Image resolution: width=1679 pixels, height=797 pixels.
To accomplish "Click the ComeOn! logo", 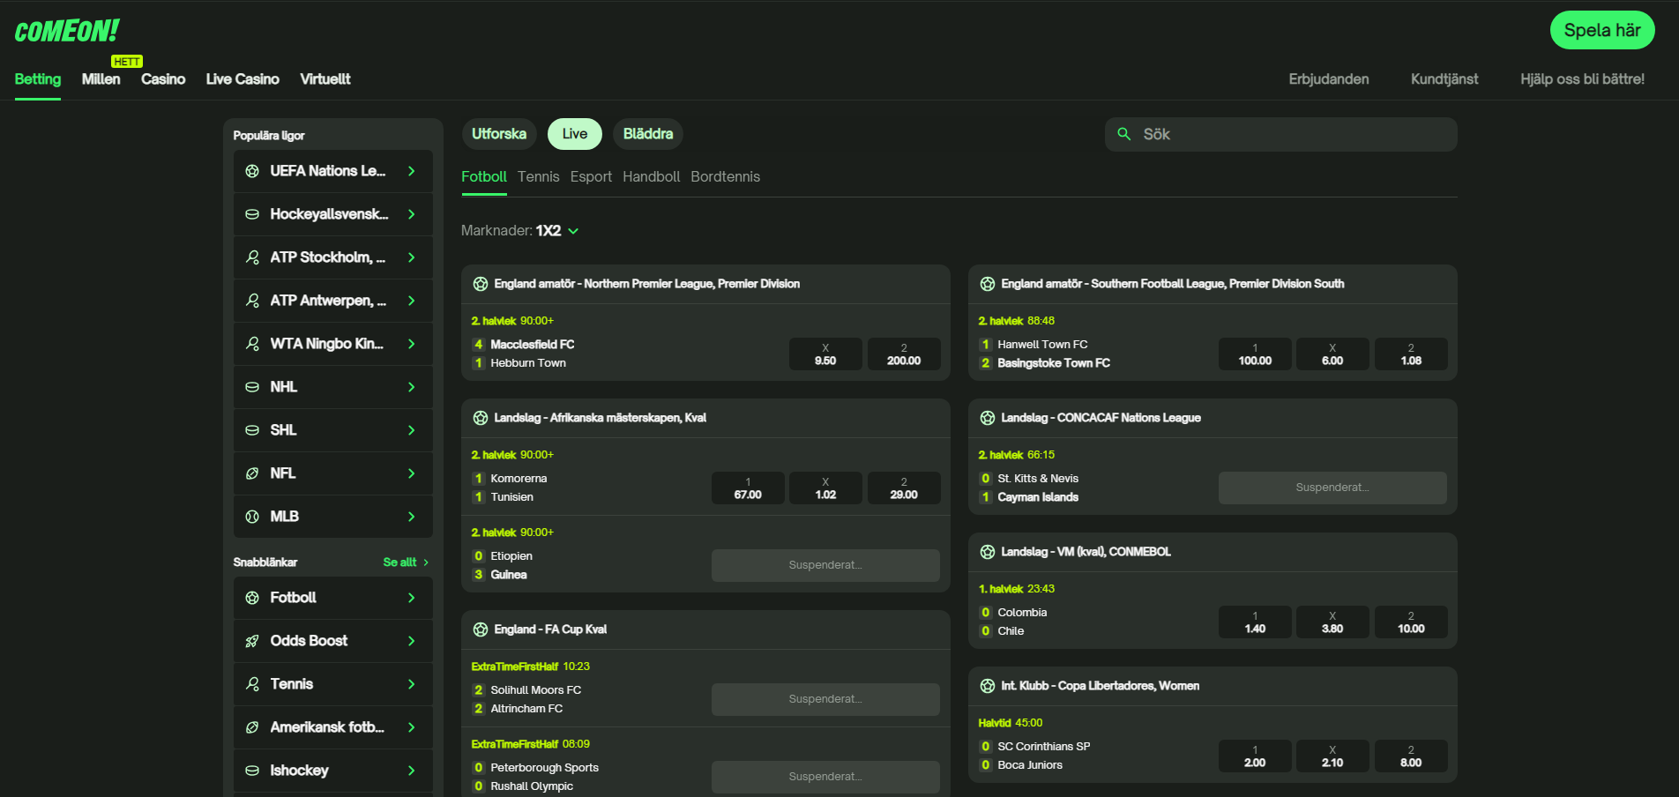I will 67,32.
